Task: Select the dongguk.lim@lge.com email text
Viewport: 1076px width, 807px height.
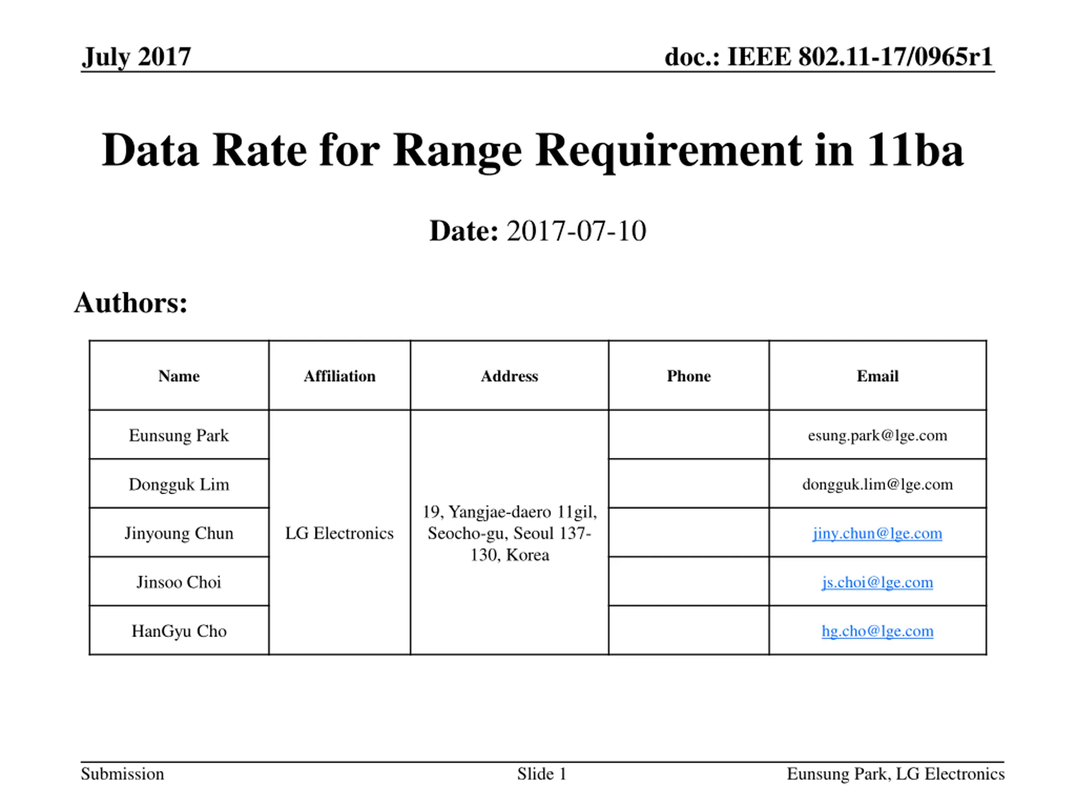Action: click(x=877, y=484)
